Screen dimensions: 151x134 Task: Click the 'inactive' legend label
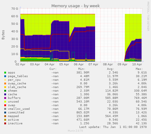point(15,123)
